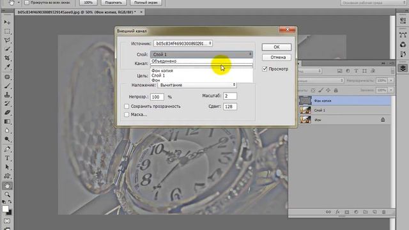
Task: Select the Rectangular Marquee tool
Action: point(7,31)
